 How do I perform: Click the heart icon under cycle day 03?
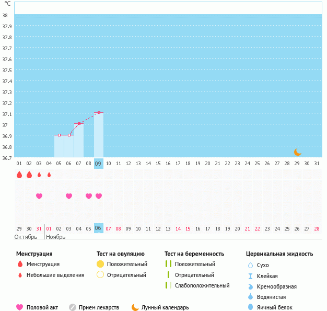[39, 196]
